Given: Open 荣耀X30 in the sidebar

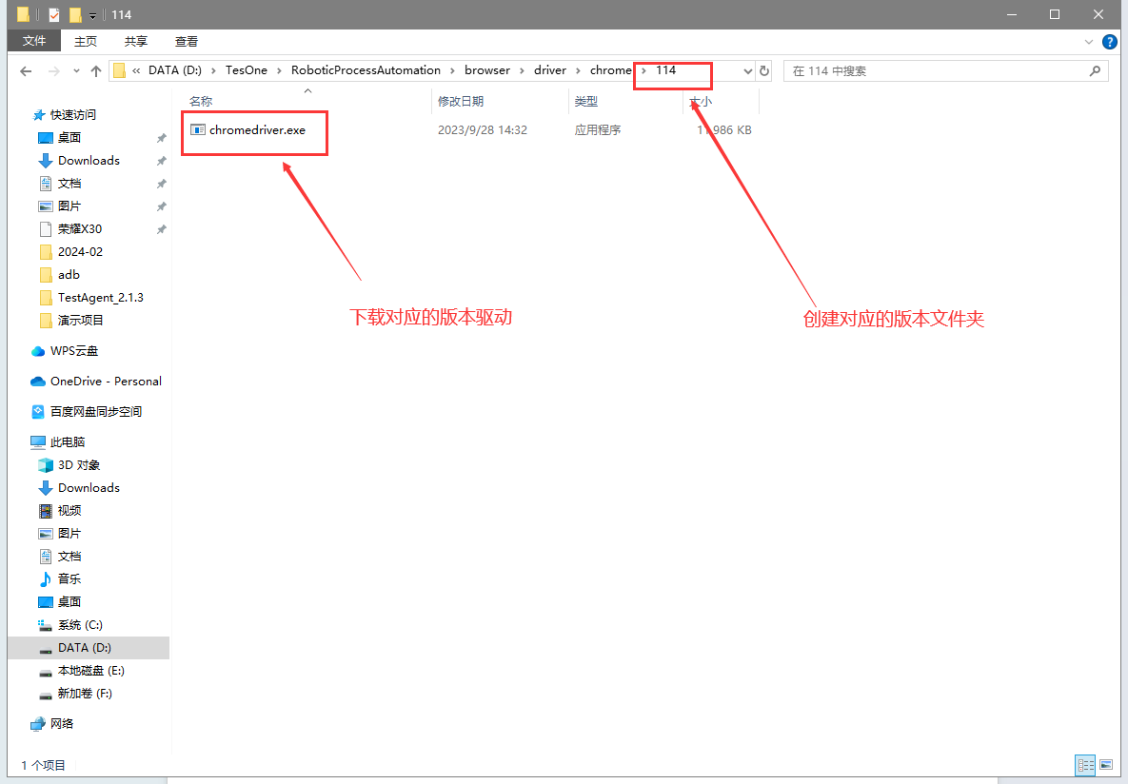Looking at the screenshot, I should tap(80, 228).
